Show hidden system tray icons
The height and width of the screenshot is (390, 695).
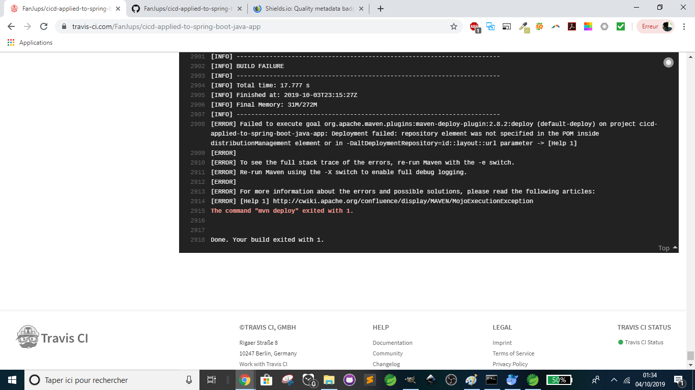pos(614,380)
